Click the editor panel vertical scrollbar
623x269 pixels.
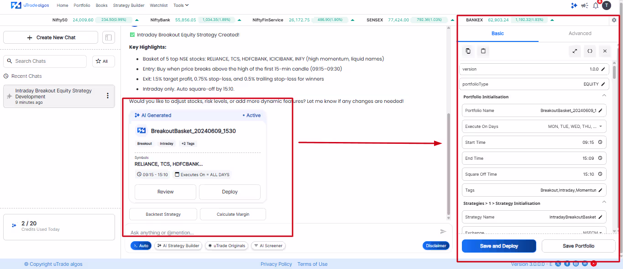pyautogui.click(x=614, y=72)
